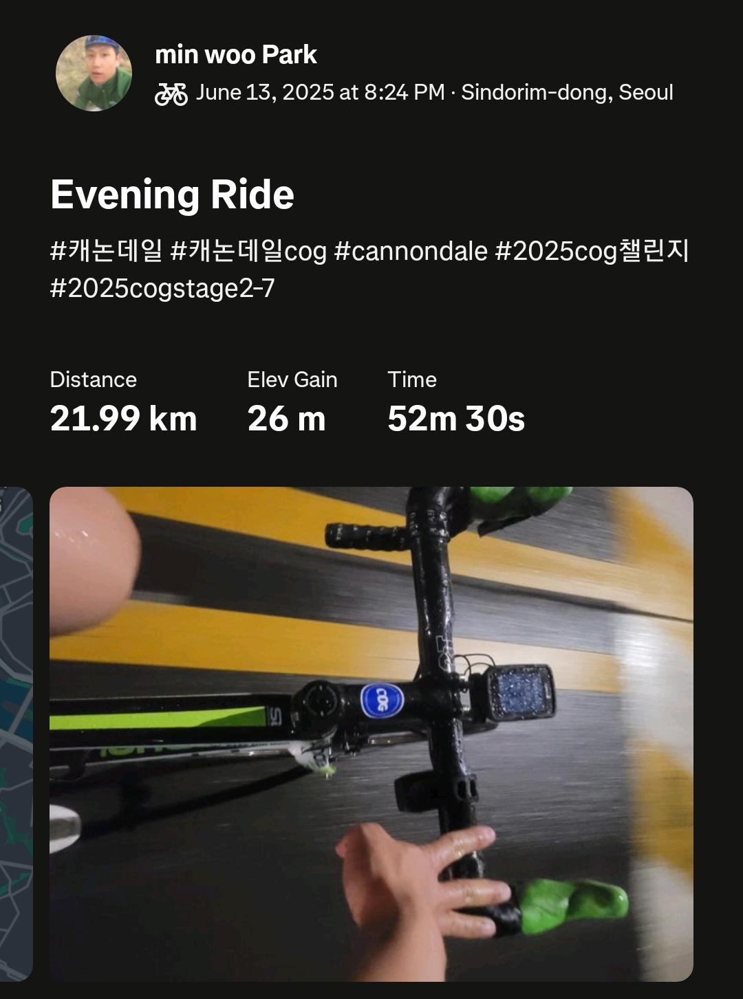Select the 52m 30s time value
Image resolution: width=743 pixels, height=999 pixels.
point(456,419)
